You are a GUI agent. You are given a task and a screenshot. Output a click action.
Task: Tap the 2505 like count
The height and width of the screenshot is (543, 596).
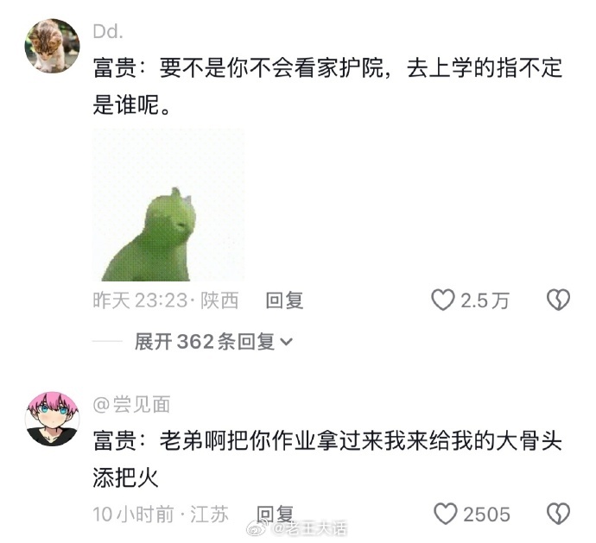tap(486, 515)
